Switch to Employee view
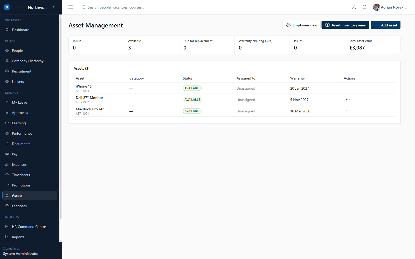 [x=301, y=25]
